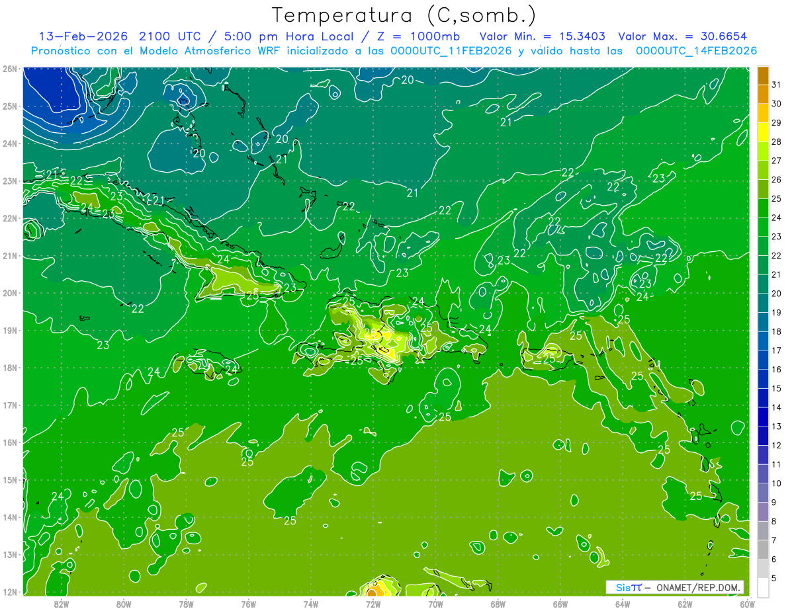Click the "13N" latitude axis label
Image resolution: width=794 pixels, height=613 pixels.
point(9,555)
